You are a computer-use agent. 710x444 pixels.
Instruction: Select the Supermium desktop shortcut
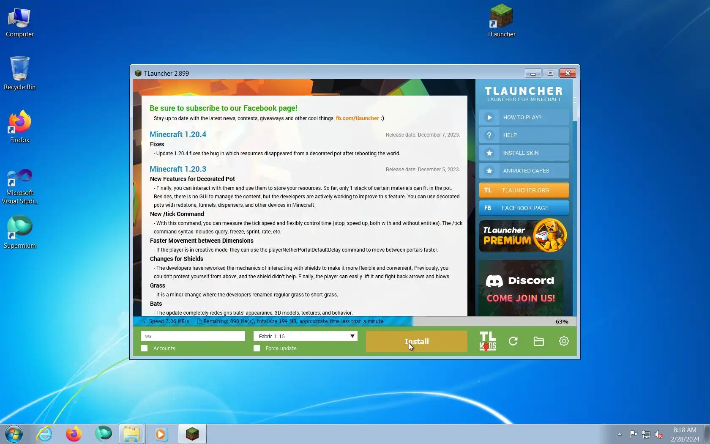coord(20,232)
